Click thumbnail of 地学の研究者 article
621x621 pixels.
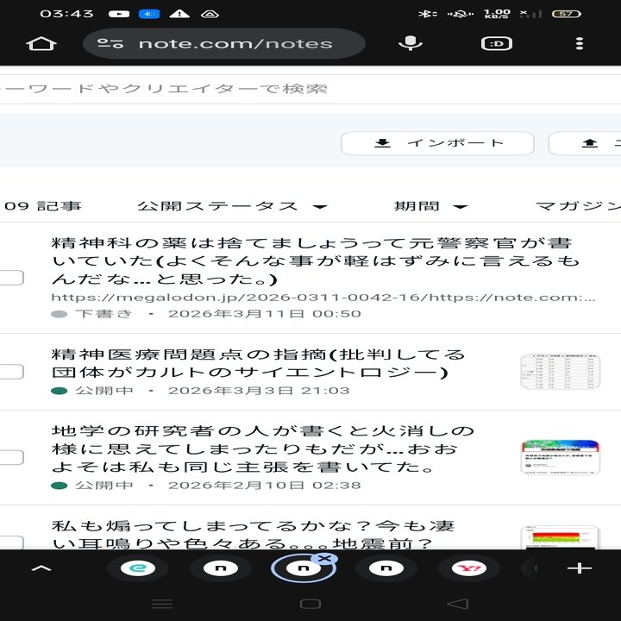pos(560,456)
